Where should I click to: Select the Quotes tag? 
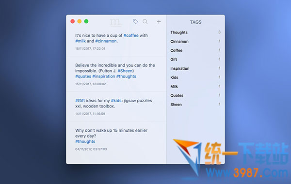(195, 95)
